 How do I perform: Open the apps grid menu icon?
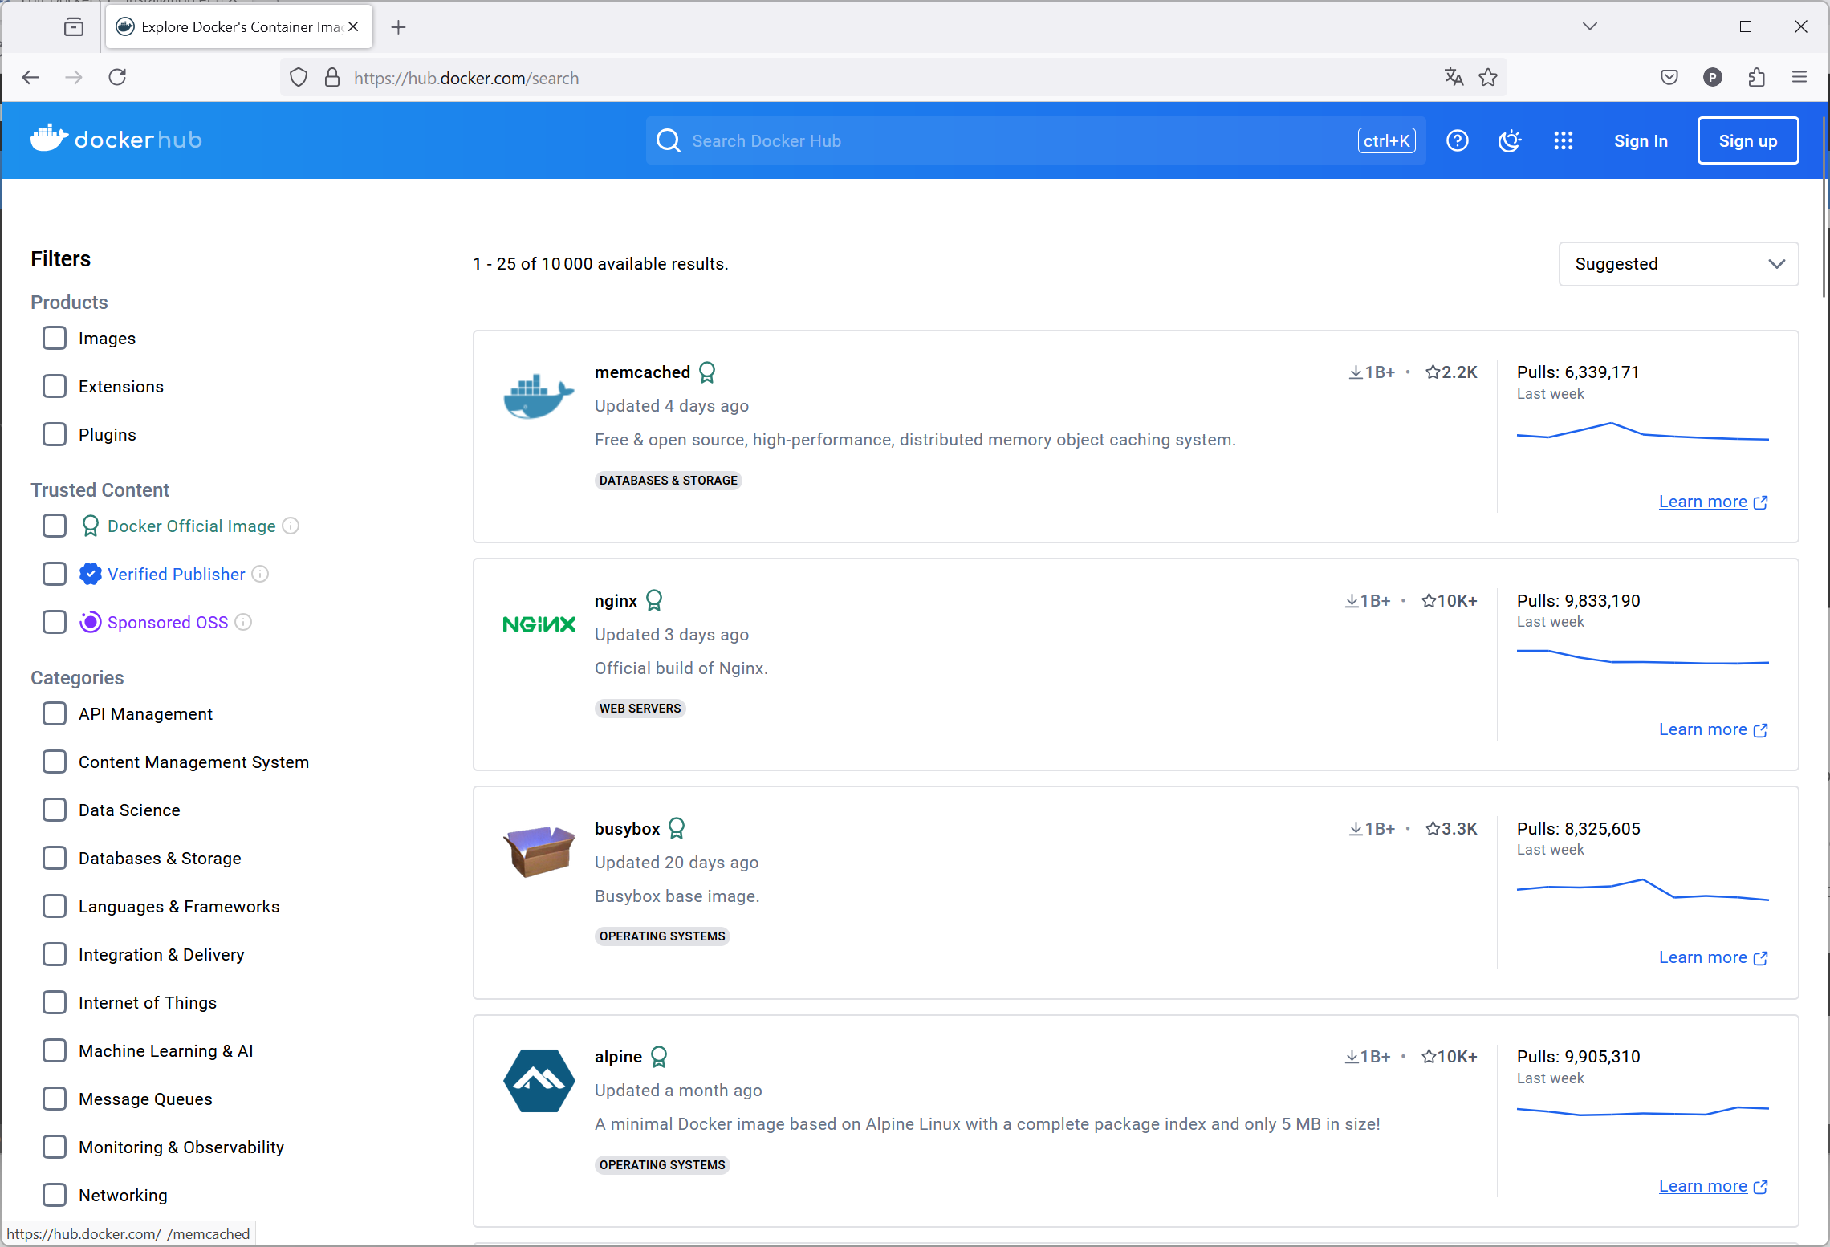pos(1563,141)
